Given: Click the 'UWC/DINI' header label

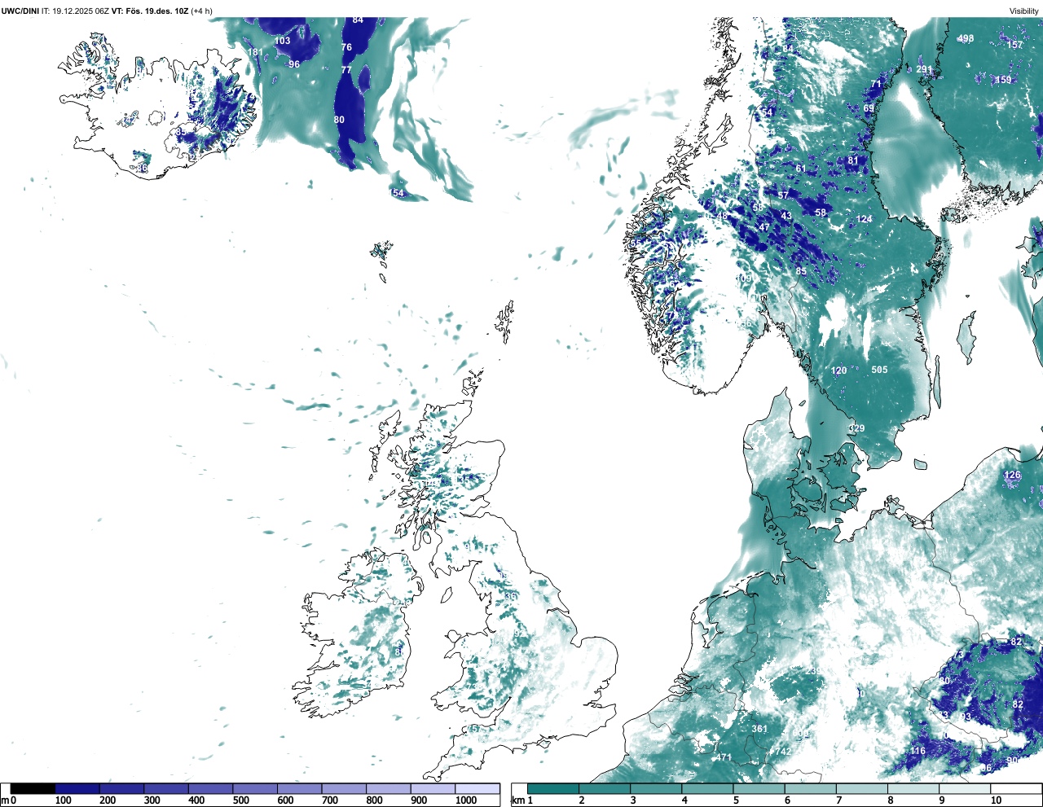Looking at the screenshot, I should tap(20, 11).
